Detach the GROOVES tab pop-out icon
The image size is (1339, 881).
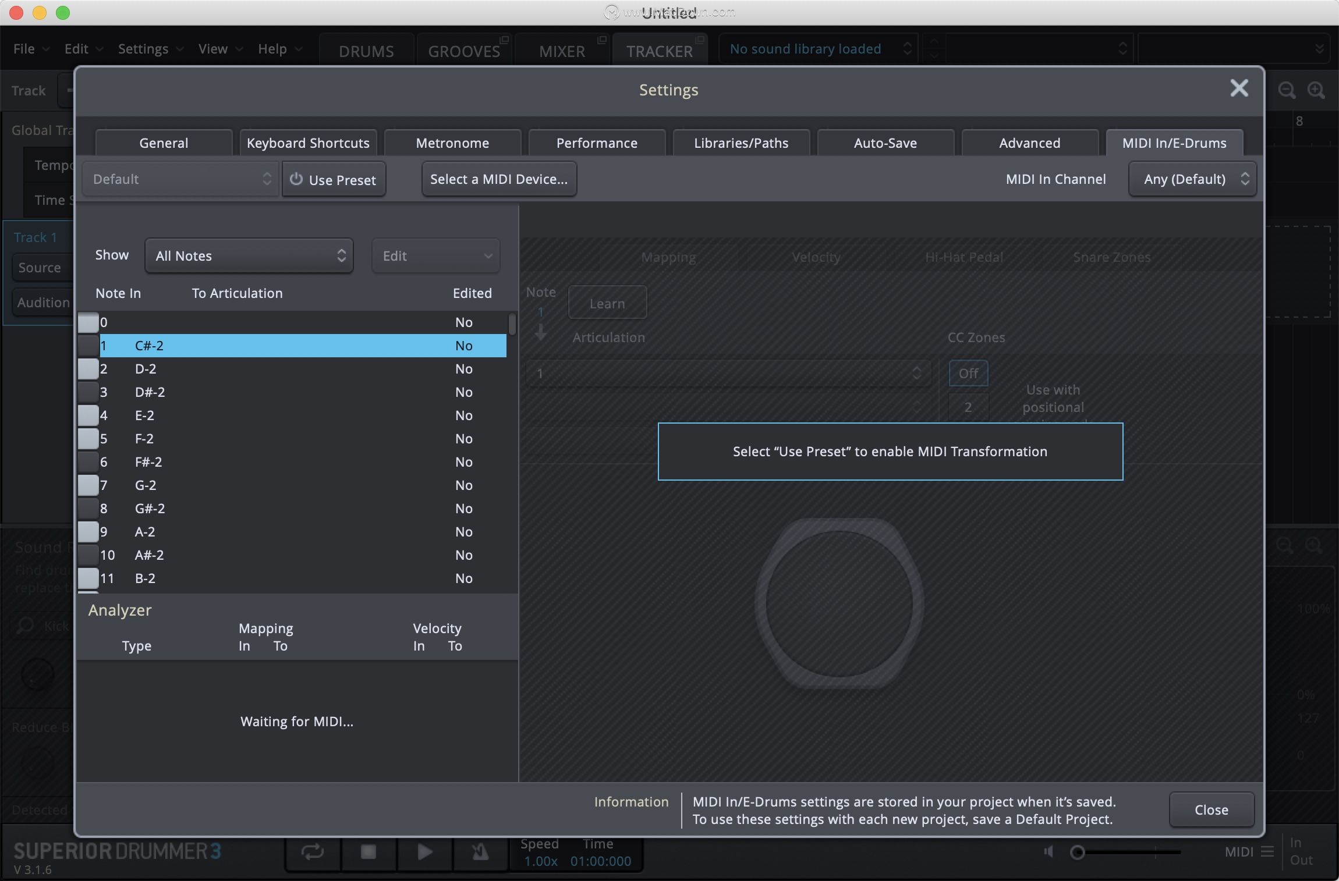pos(504,40)
